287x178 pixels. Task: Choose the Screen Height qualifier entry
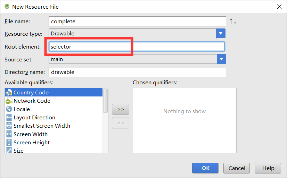[x=31, y=143]
